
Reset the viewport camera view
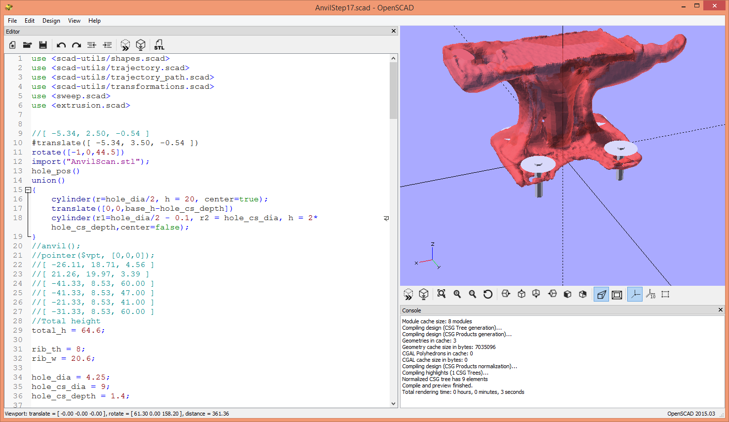coord(488,294)
